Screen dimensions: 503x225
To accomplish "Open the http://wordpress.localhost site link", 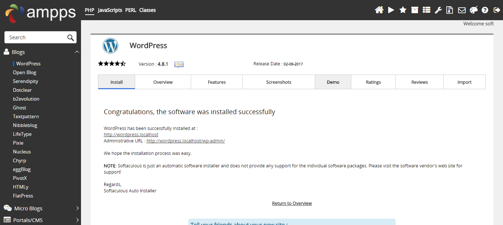I will (131, 135).
